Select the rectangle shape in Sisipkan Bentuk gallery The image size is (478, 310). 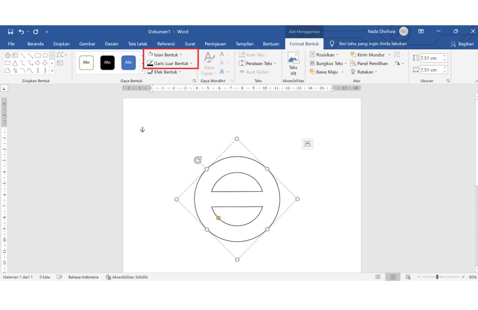(x=37, y=55)
